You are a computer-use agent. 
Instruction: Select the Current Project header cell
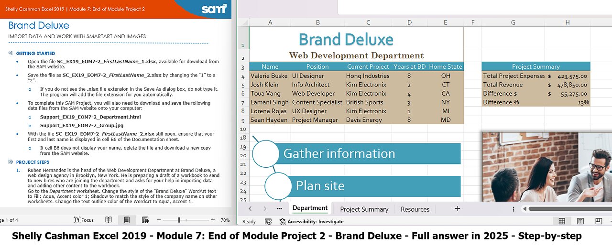point(368,67)
